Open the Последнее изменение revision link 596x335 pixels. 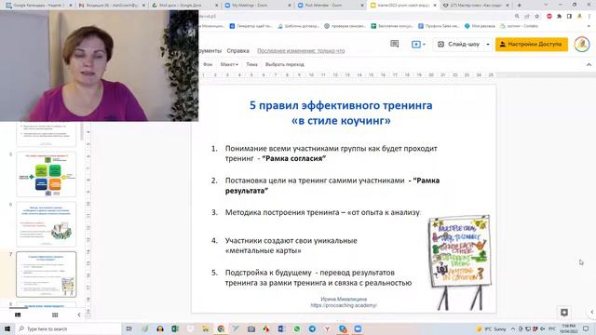(x=301, y=50)
